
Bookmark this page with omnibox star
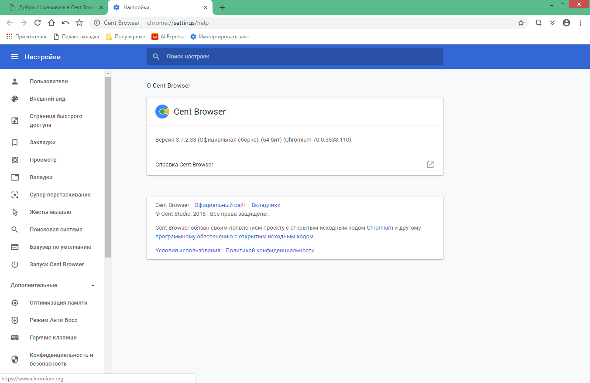[521, 23]
